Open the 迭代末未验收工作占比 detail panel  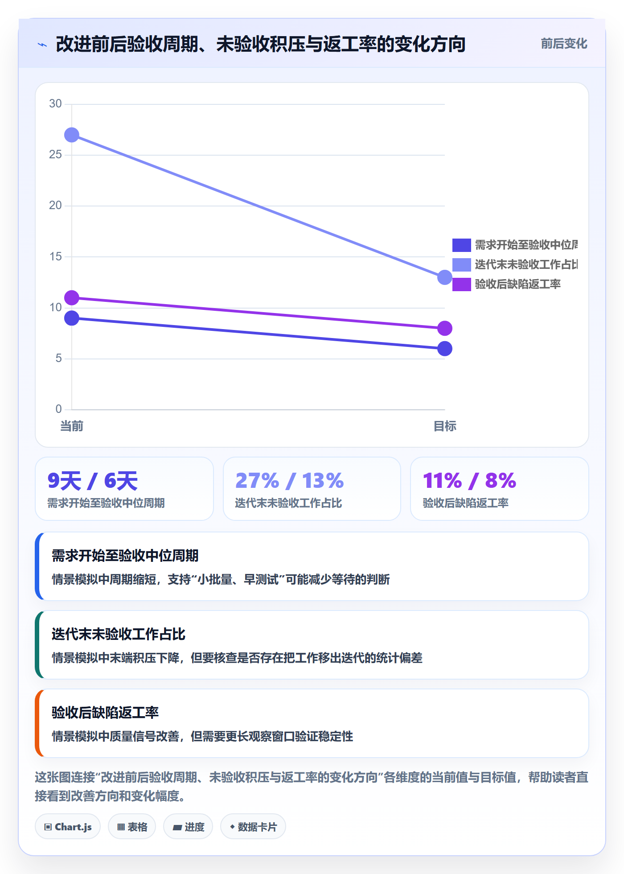312,645
